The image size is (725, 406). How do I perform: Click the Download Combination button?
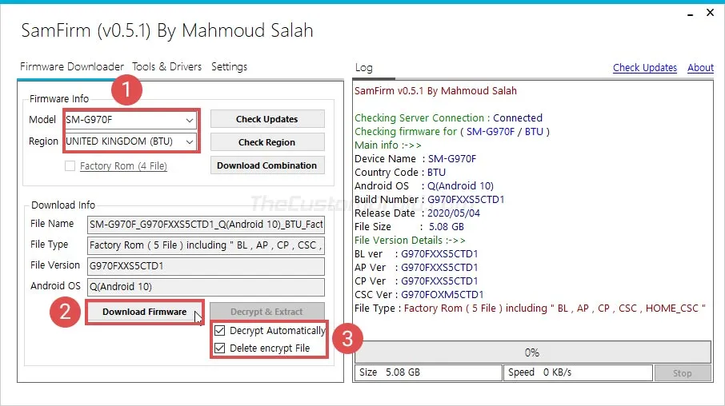pos(267,165)
